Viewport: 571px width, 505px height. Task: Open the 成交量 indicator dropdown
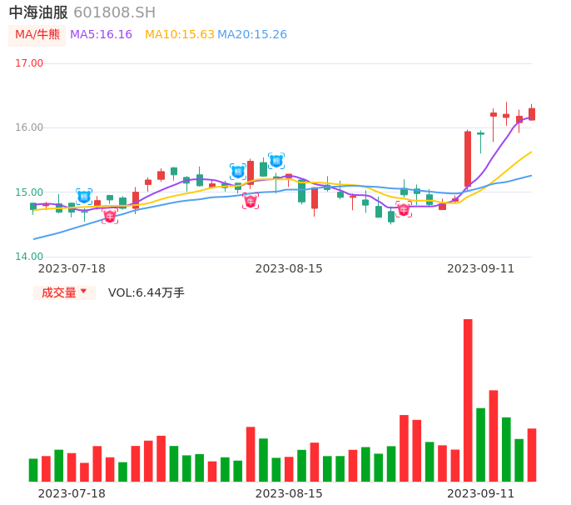click(x=64, y=292)
